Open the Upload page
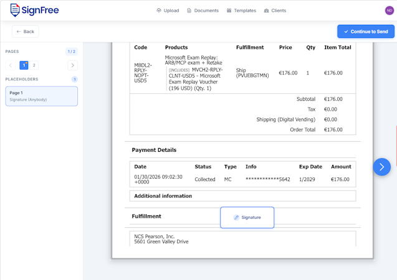The image size is (397, 280). [168, 11]
